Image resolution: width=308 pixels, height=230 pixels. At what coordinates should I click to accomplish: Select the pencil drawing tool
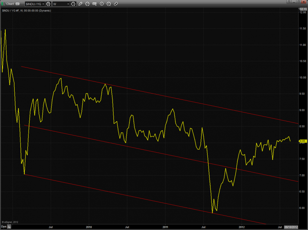(x=80, y=4)
